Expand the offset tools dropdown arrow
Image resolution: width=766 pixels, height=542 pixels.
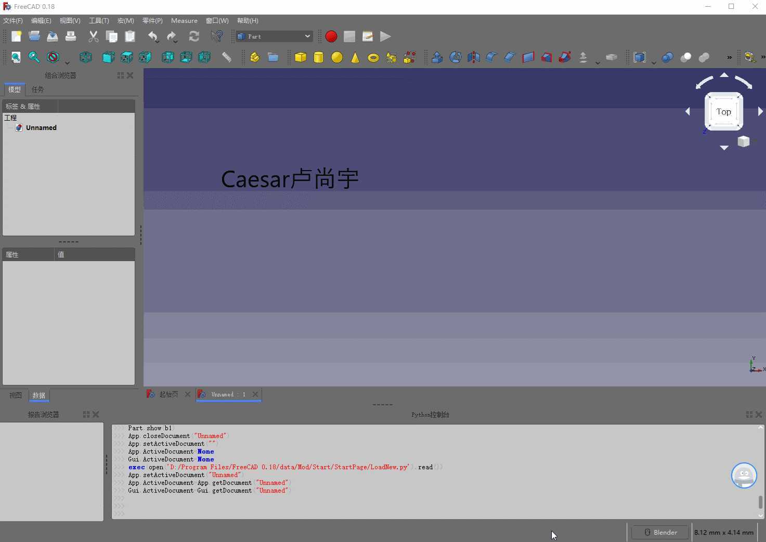(598, 63)
